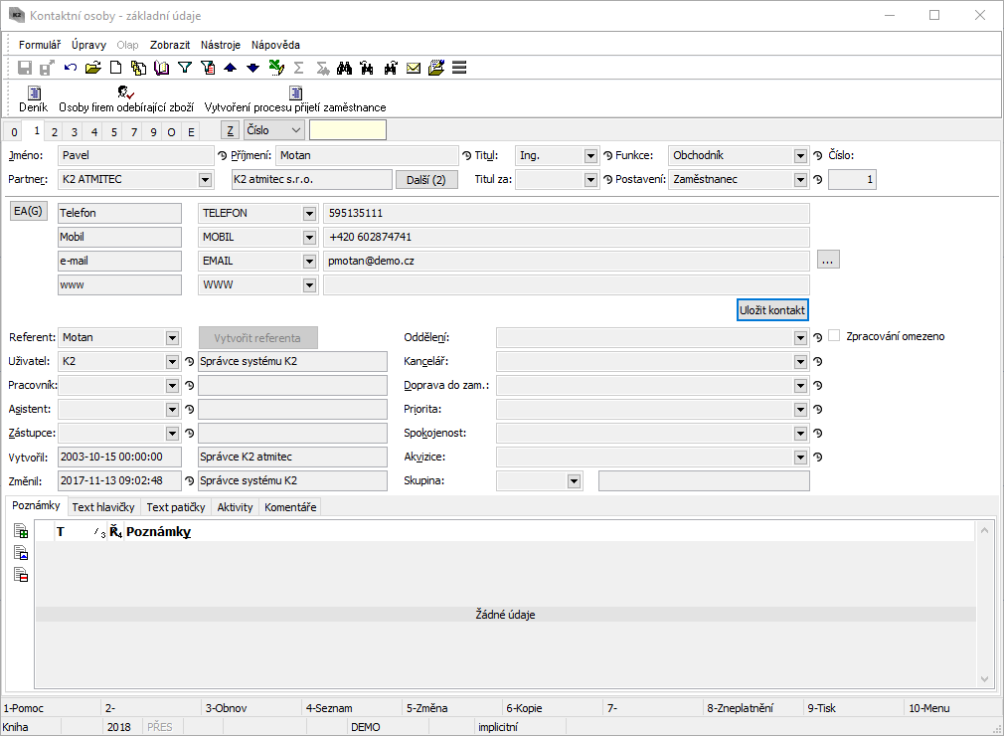
Task: Open the Oddělení dropdown
Action: 800,338
